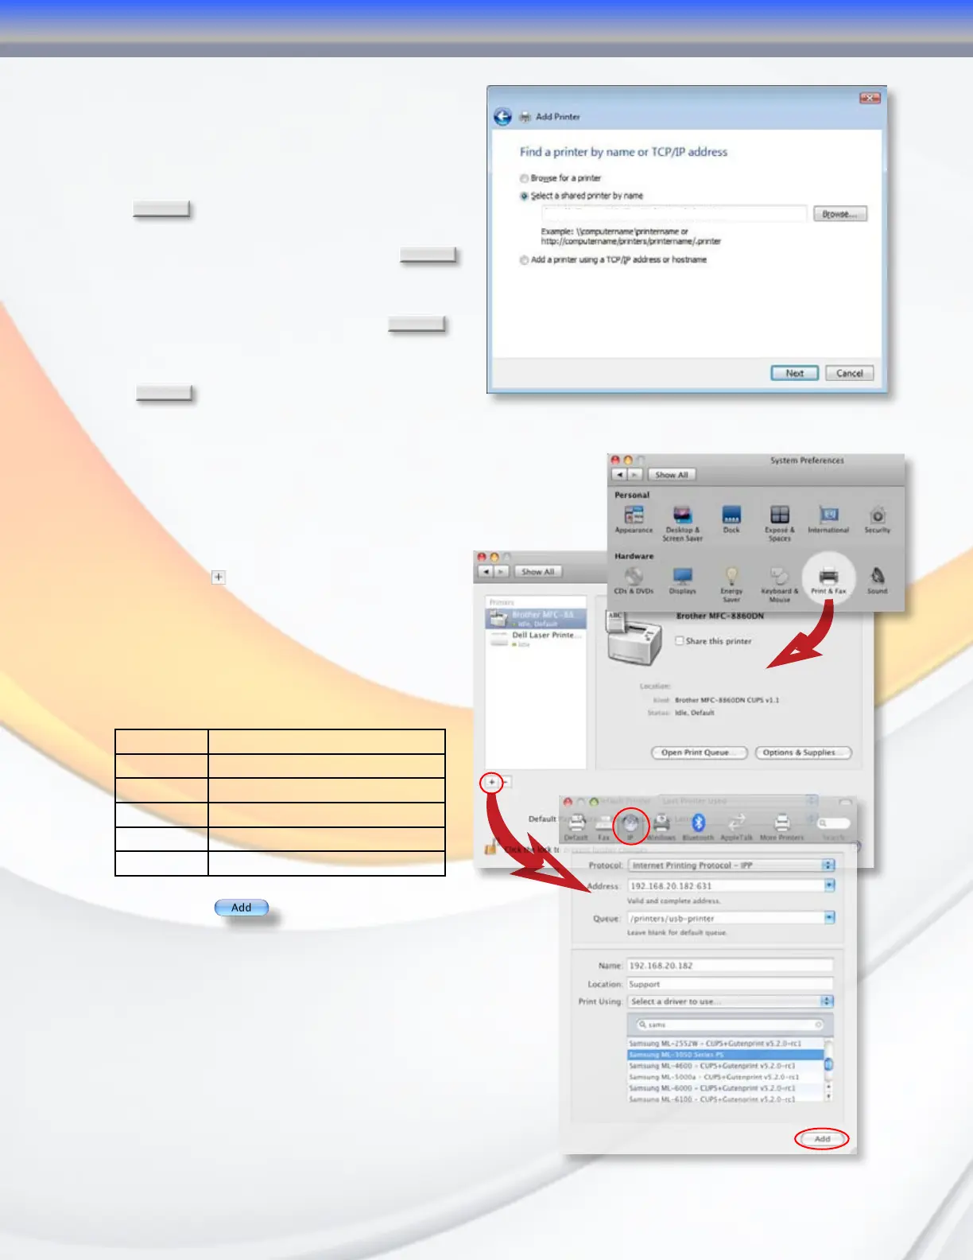The image size is (973, 1260).
Task: Select 'Select a shared printer by name' option
Action: 524,196
